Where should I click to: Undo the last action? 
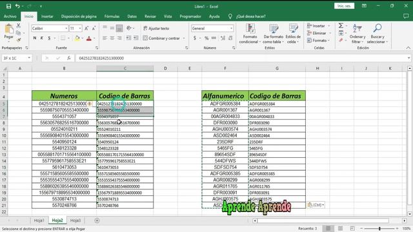[17, 6]
